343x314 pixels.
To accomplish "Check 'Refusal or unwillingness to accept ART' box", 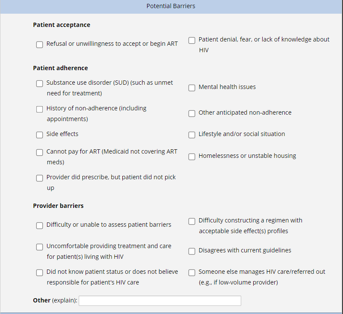I will pos(39,44).
